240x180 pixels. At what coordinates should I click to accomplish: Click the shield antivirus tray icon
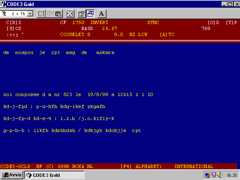click(x=214, y=175)
